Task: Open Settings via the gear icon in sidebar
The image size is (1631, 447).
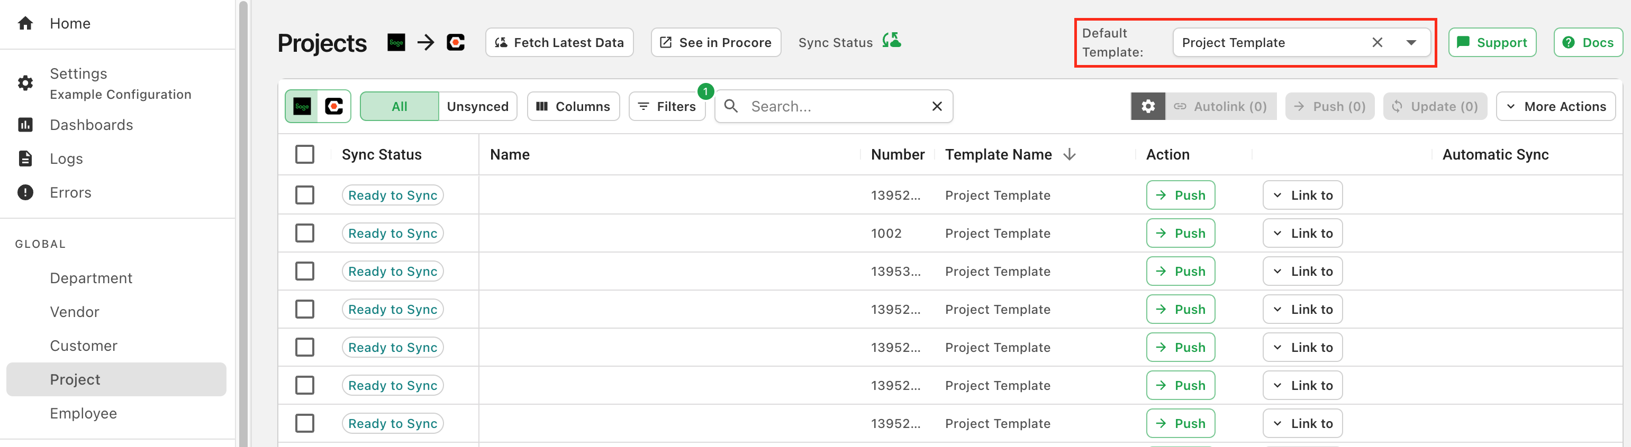Action: (25, 83)
